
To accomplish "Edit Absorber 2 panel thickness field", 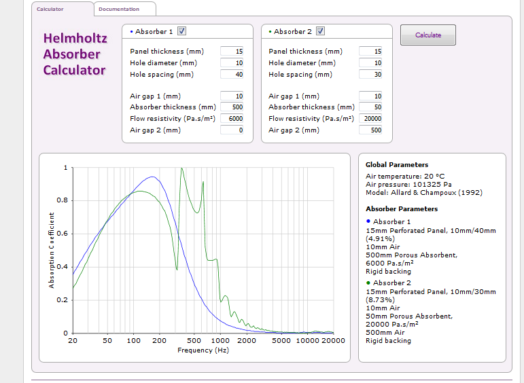I will [370, 51].
